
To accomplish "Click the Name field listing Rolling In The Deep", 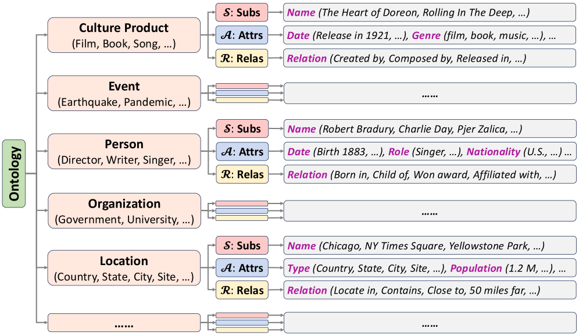I will [430, 12].
